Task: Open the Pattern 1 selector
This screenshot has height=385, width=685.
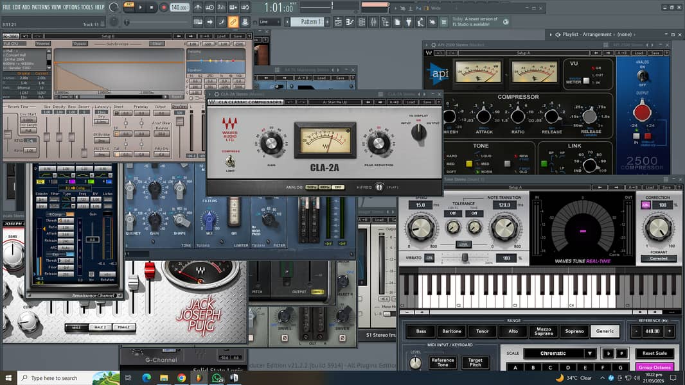Action: click(x=307, y=22)
